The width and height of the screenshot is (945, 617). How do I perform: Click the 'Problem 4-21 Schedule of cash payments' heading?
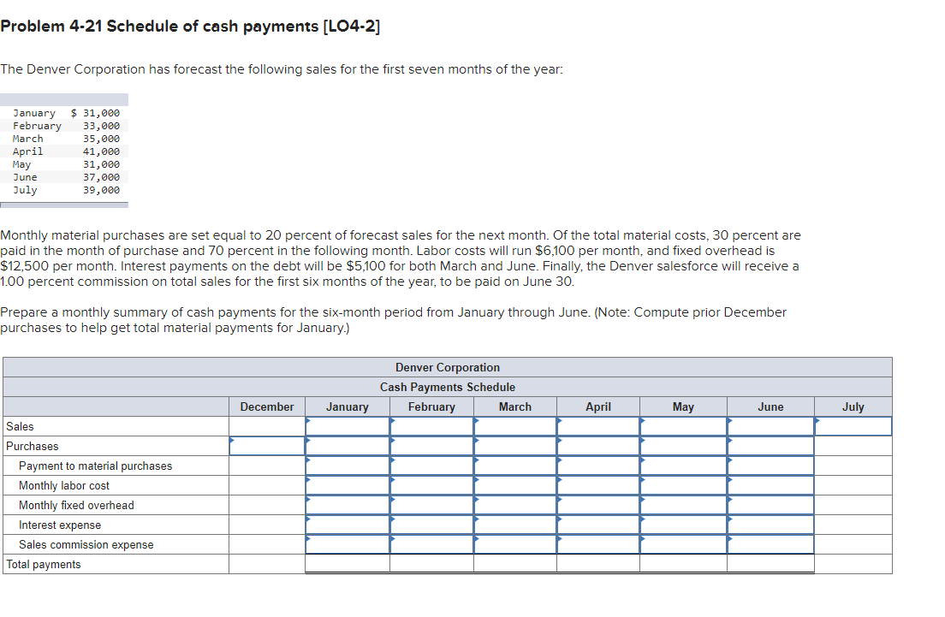[x=190, y=27]
